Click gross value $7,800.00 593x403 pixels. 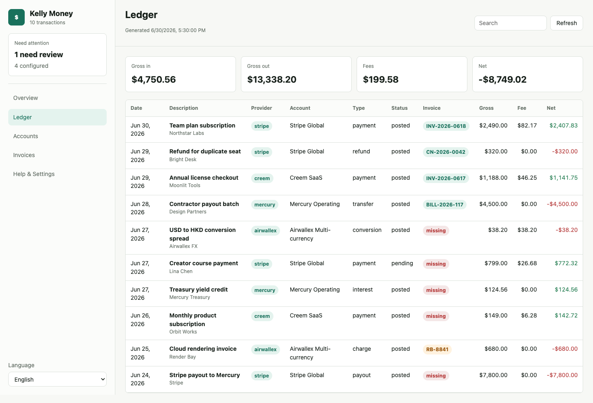[493, 375]
